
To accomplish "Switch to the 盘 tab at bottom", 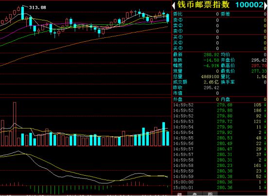I will 195,194.
